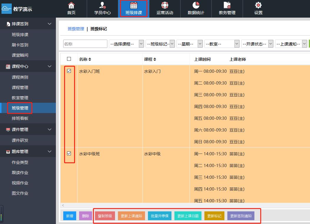Select 排班看板 in the sidebar
The width and height of the screenshot is (310, 224).
pos(20,118)
